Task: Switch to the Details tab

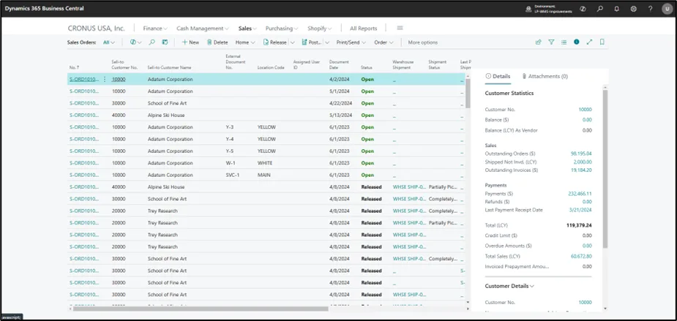Action: [498, 76]
